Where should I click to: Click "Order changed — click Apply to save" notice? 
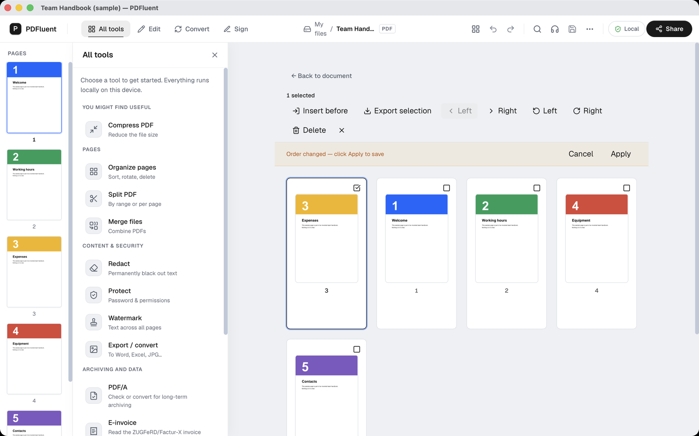pyautogui.click(x=335, y=154)
